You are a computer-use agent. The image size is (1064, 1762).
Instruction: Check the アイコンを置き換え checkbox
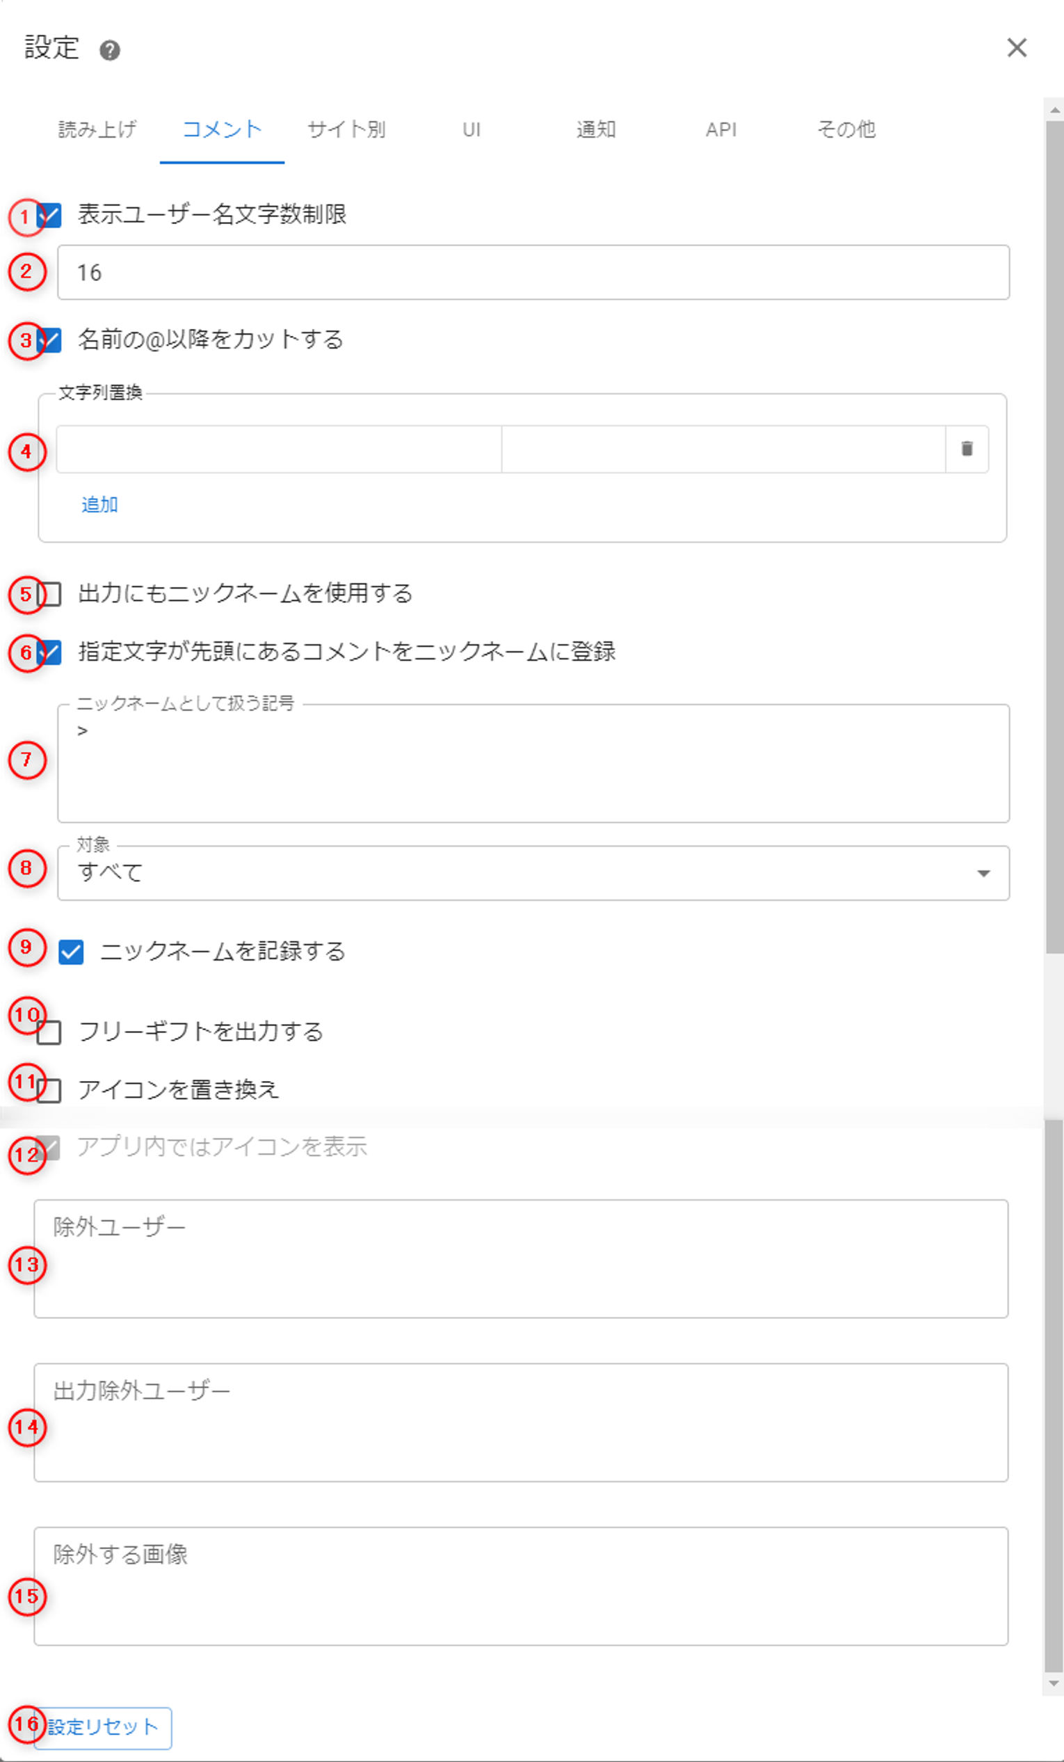tap(49, 1091)
